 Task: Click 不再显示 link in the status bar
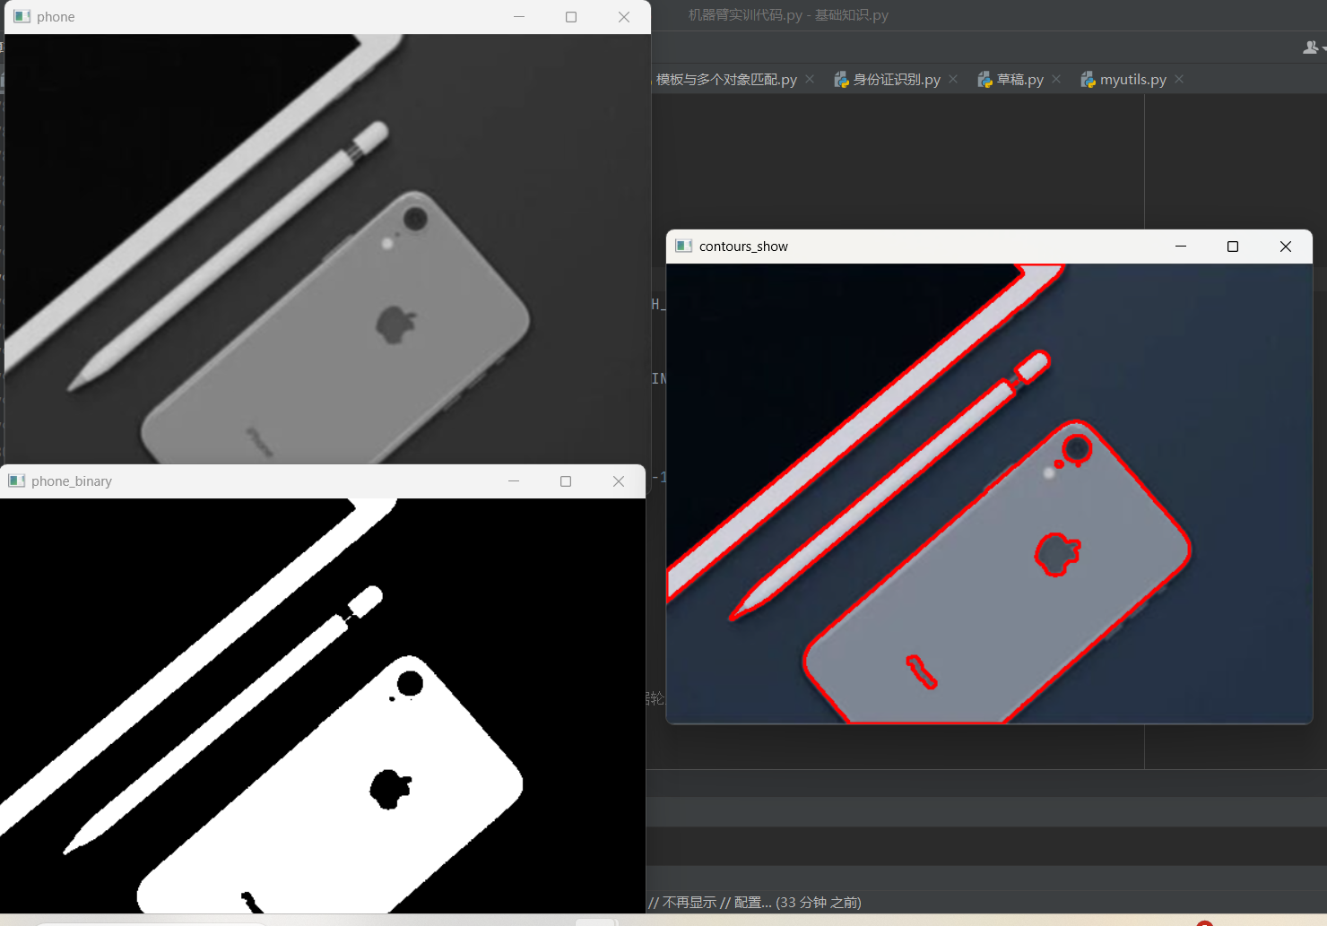click(690, 902)
